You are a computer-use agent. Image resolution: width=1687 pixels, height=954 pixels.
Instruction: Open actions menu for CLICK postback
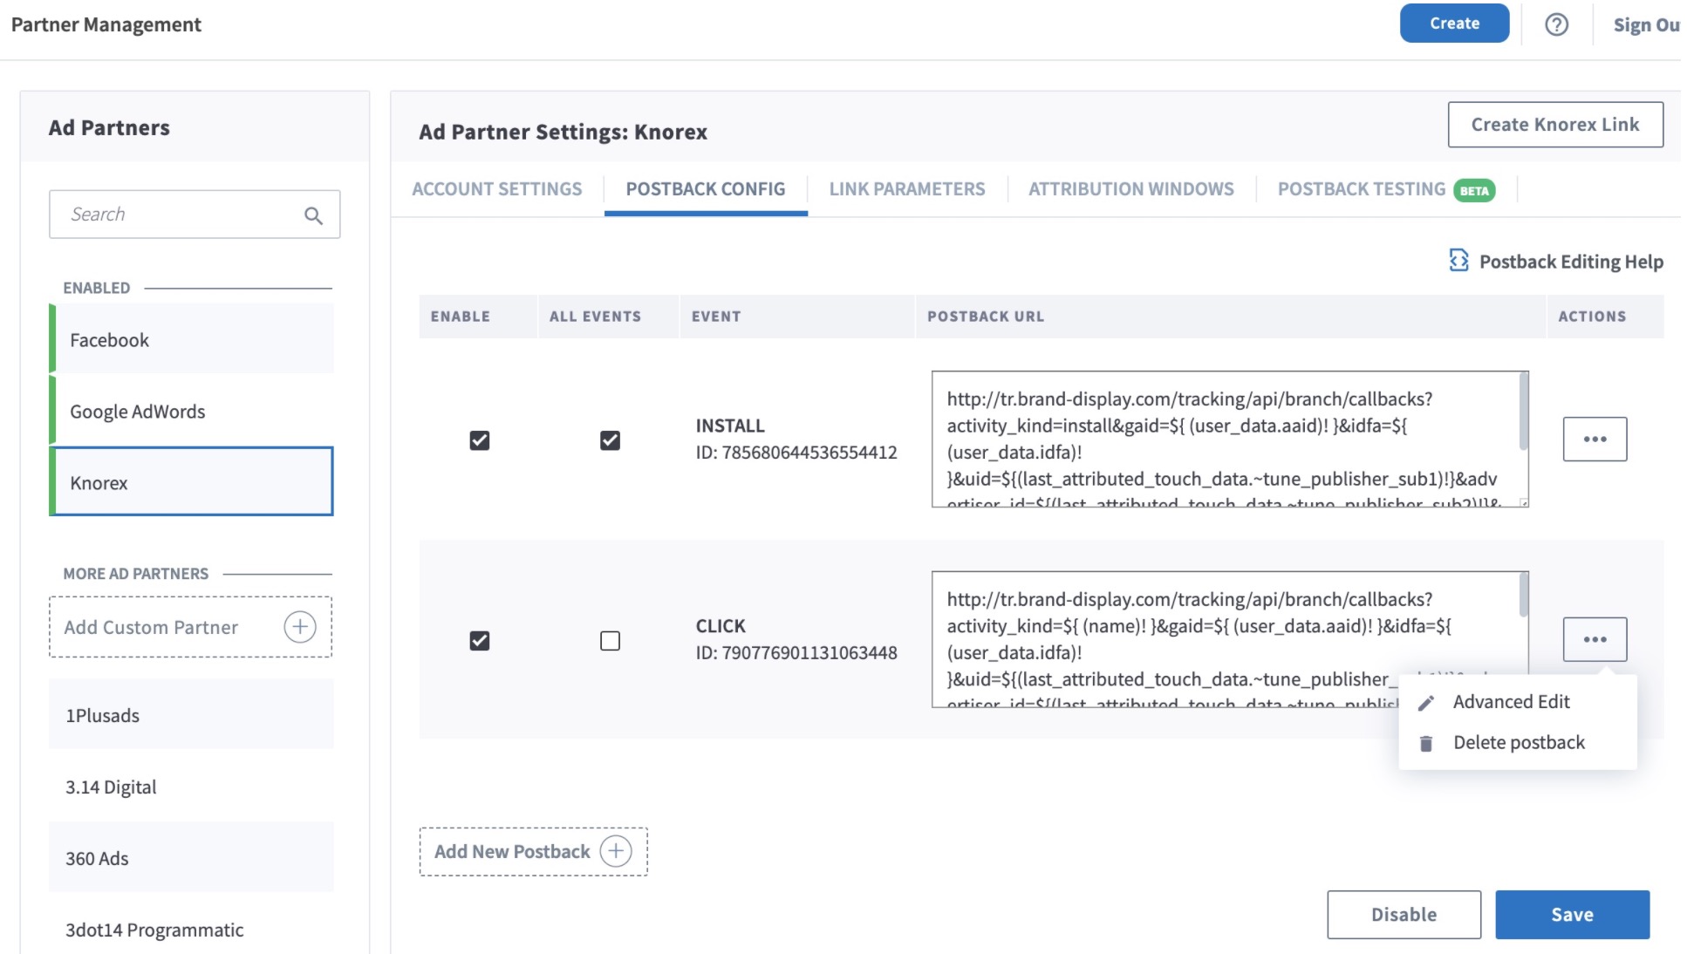tap(1595, 640)
